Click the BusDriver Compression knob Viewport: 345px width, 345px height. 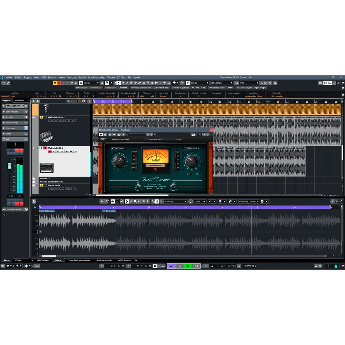192,161
